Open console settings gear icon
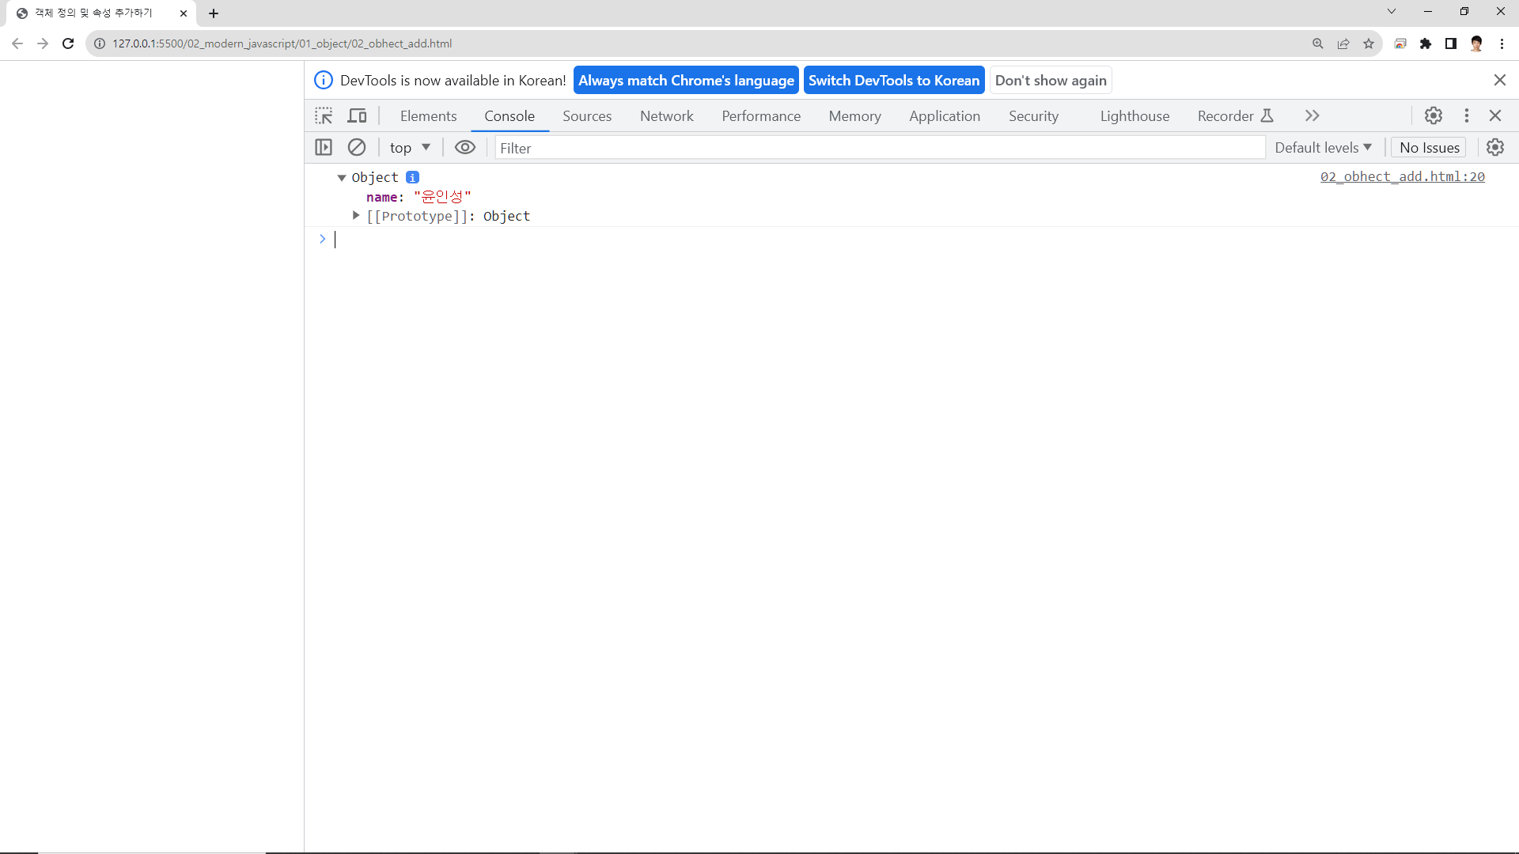 pyautogui.click(x=1495, y=147)
